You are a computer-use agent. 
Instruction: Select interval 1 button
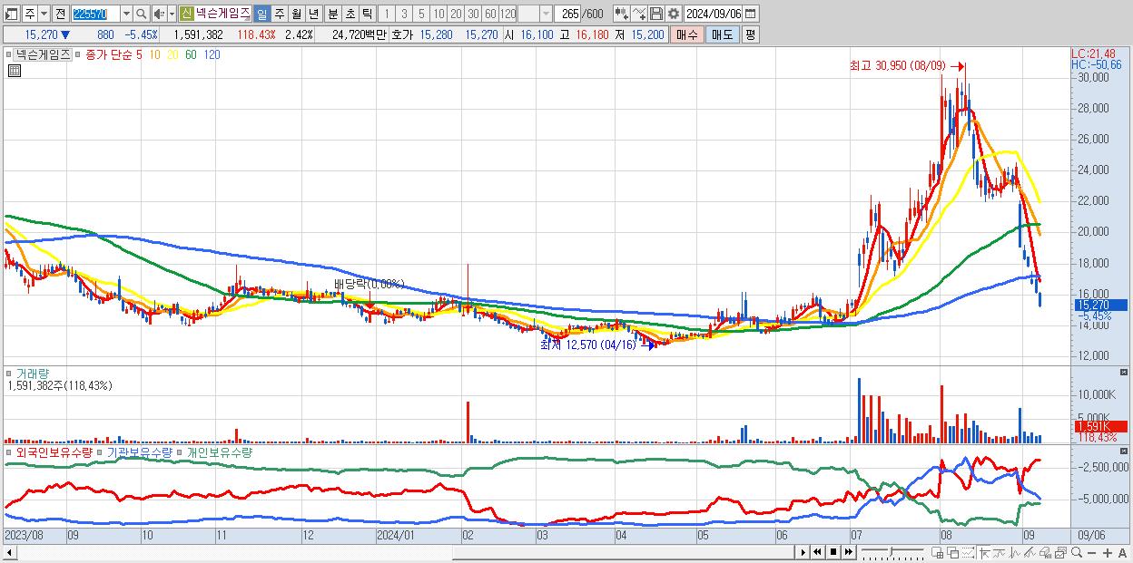(x=386, y=14)
